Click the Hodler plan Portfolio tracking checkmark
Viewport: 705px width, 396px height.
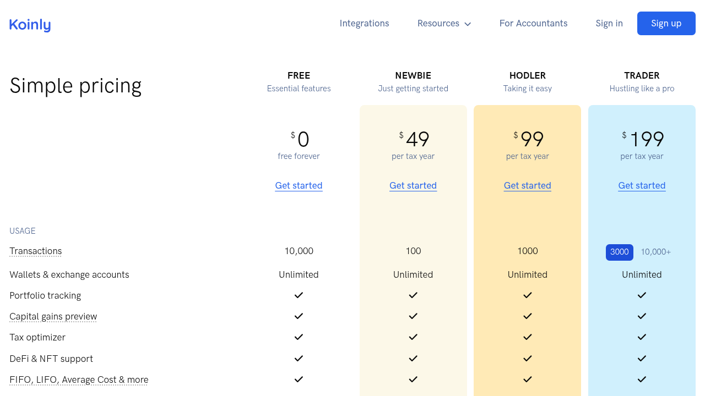[x=528, y=295]
